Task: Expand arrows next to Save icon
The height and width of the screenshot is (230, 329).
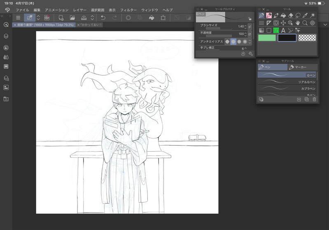Action: pyautogui.click(x=92, y=18)
